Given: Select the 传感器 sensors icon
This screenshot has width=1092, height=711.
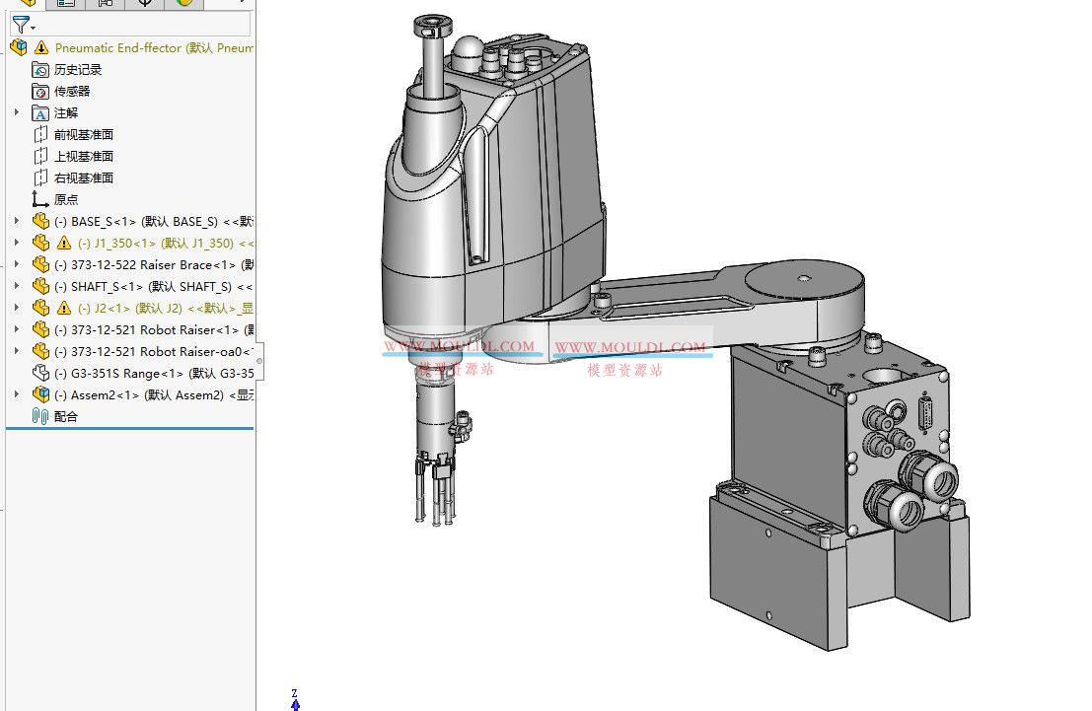Looking at the screenshot, I should pos(38,91).
